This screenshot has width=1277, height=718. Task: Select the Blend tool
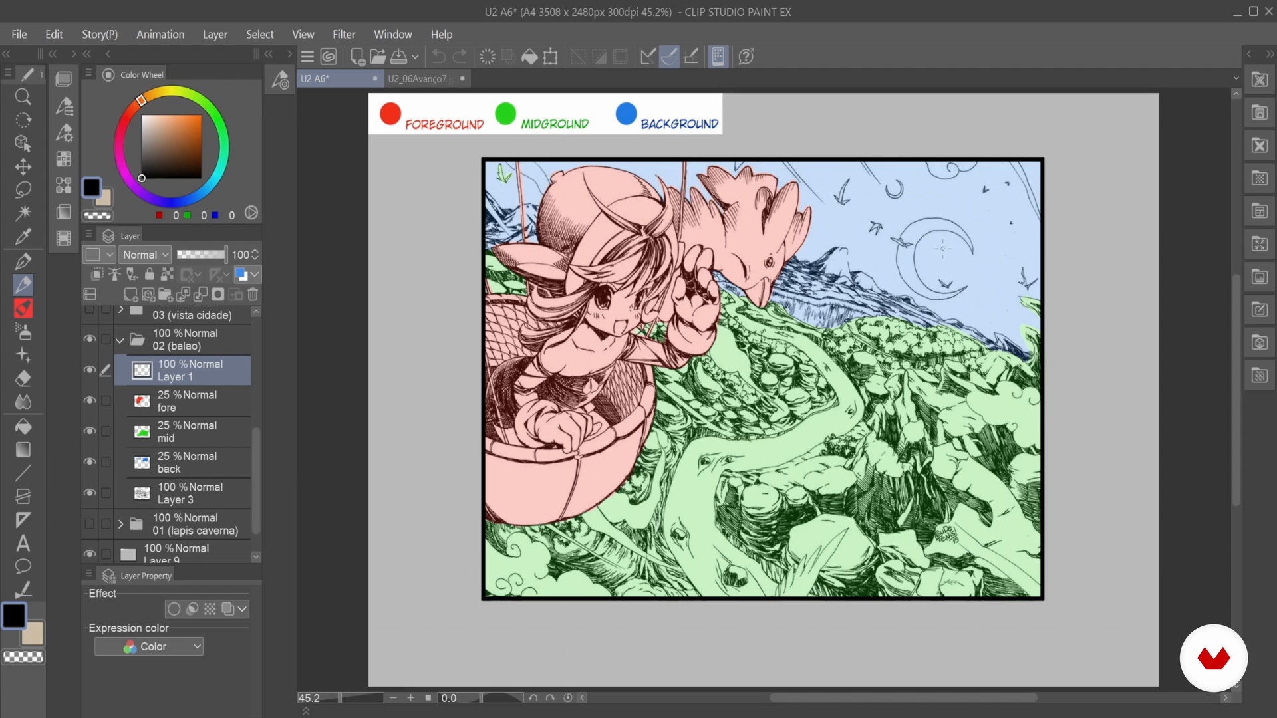point(23,402)
